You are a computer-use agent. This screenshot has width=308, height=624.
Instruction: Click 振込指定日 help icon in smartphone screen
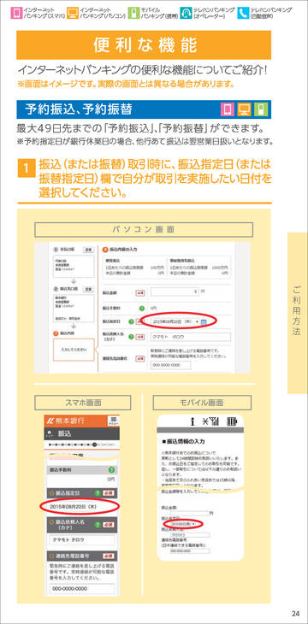pyautogui.click(x=97, y=493)
